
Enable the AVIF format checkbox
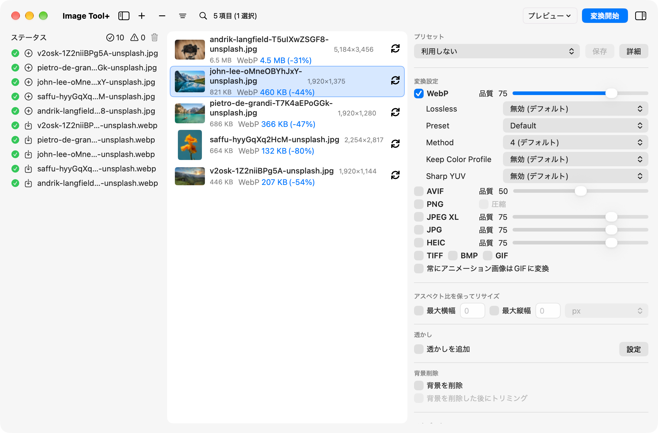pyautogui.click(x=419, y=191)
